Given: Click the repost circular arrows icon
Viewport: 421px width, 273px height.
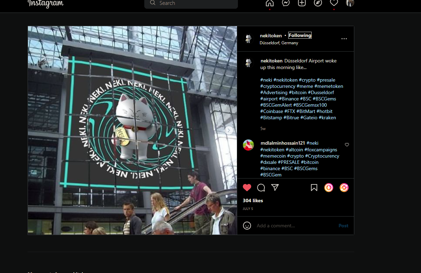Looking at the screenshot, I should [x=344, y=188].
